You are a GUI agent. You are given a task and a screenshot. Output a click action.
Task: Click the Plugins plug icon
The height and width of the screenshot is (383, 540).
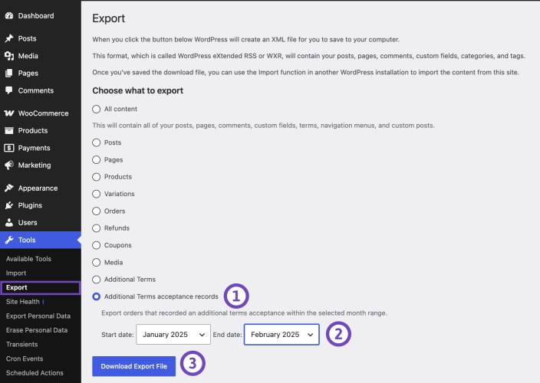(9, 205)
